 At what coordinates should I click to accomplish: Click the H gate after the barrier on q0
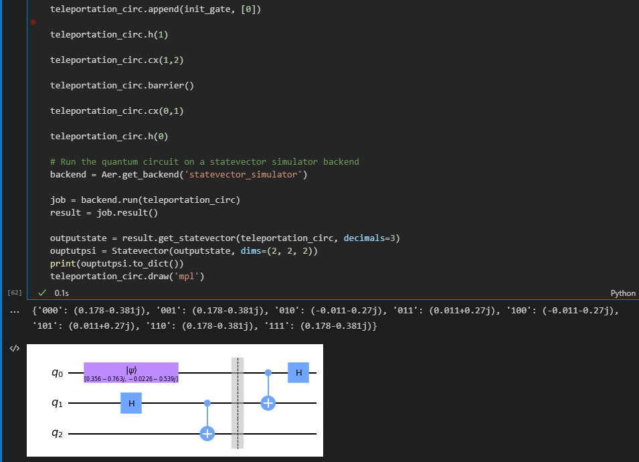(x=298, y=372)
